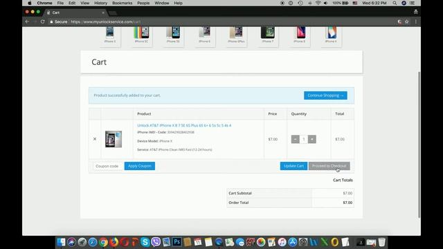Click the Coupon code input field
This screenshot has height=249, width=443.
click(x=109, y=166)
